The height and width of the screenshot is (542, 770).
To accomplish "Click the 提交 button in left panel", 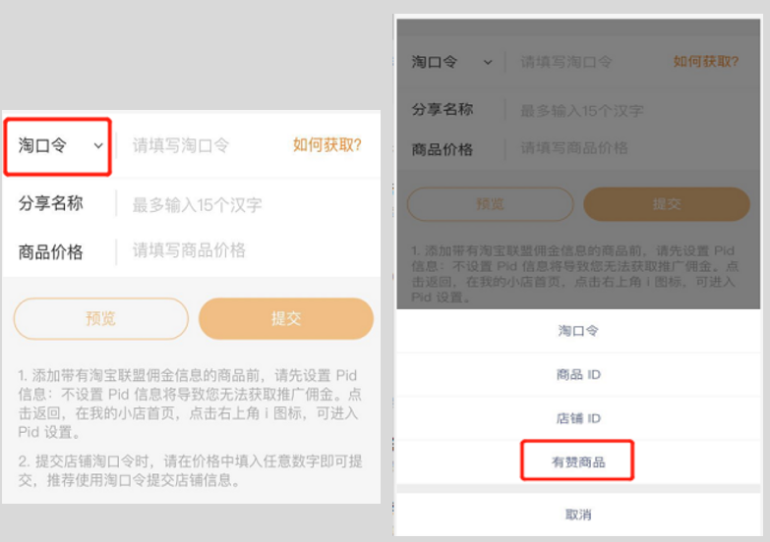I will 286,319.
